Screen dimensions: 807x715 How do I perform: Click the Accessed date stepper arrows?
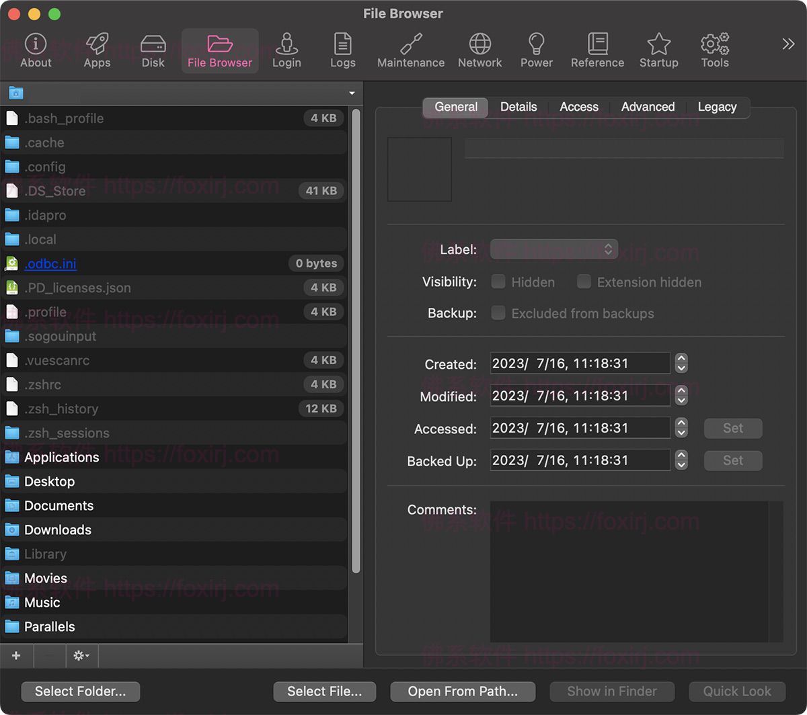681,428
